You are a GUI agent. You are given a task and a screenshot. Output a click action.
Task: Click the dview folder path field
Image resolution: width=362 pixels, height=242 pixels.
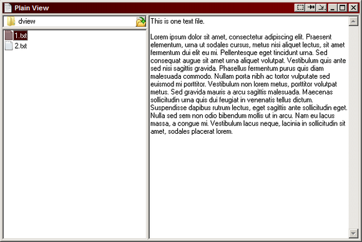(74, 21)
